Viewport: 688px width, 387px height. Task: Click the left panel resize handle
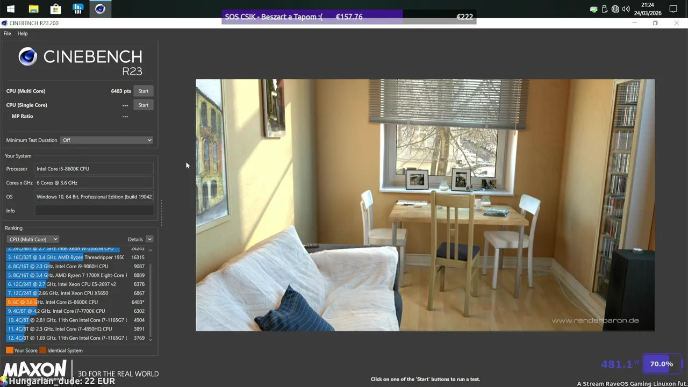[x=161, y=212]
